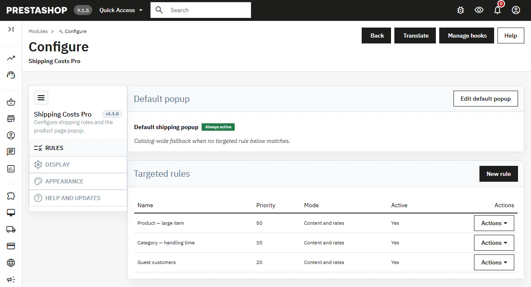This screenshot has width=531, height=287.
Task: Open the Quick Access dropdown
Action: tap(121, 10)
